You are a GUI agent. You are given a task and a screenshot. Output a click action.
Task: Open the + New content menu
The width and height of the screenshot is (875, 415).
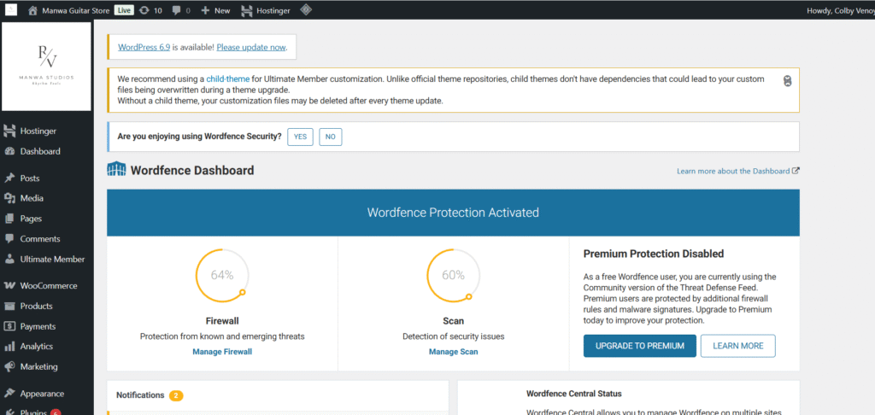click(215, 10)
